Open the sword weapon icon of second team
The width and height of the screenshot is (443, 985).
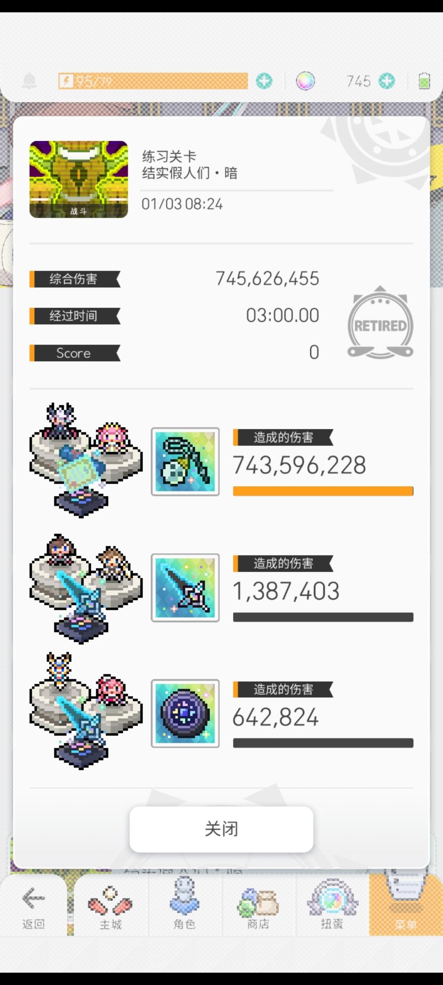[x=185, y=588]
